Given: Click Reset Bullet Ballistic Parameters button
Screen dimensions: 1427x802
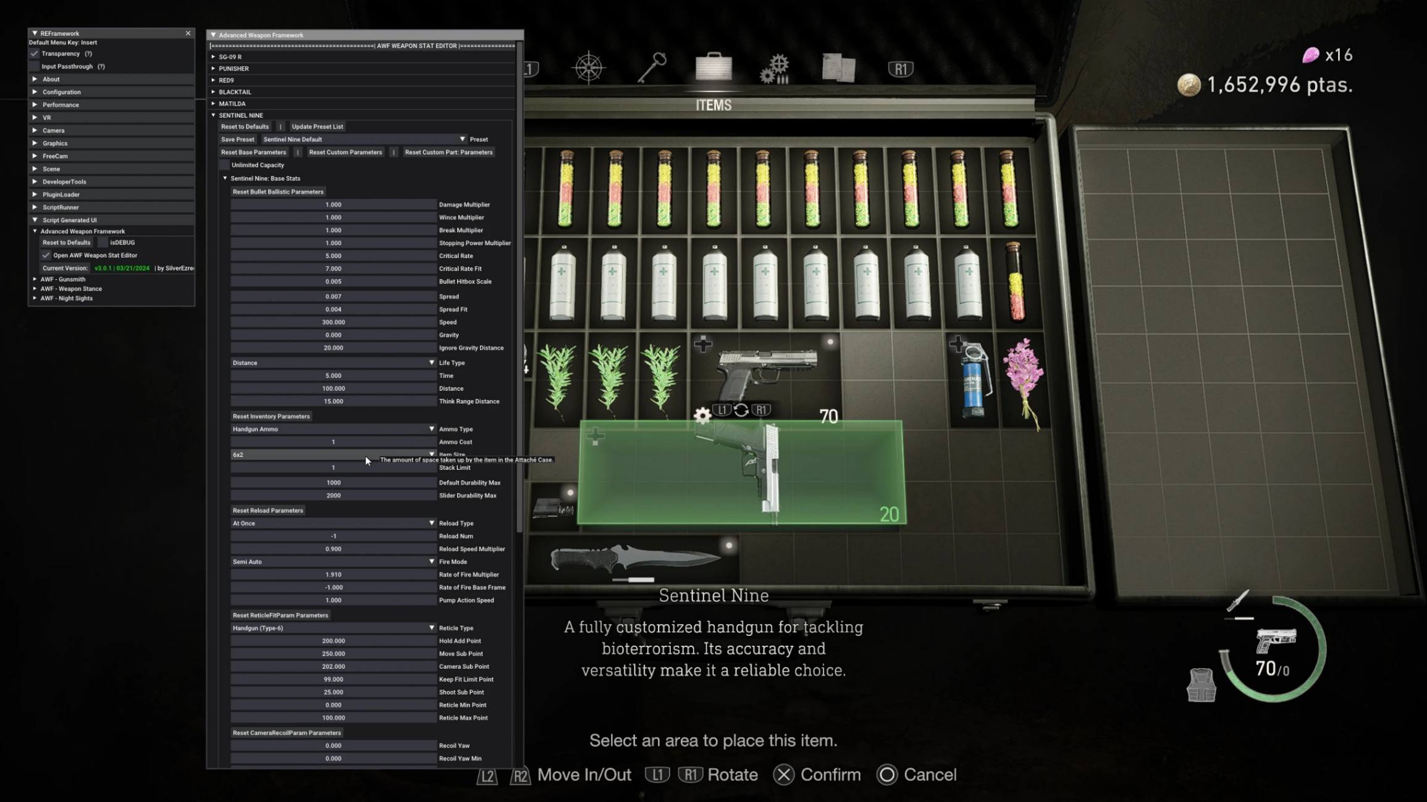Looking at the screenshot, I should coord(278,192).
